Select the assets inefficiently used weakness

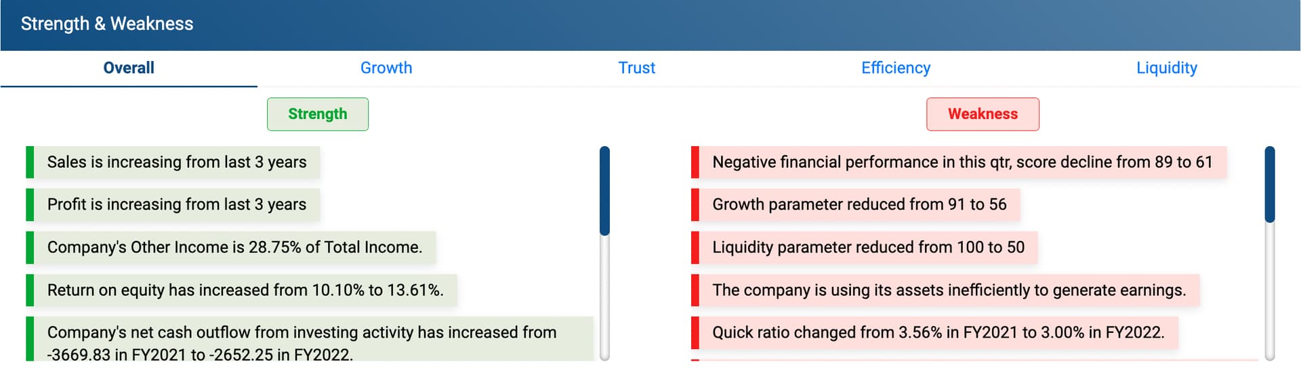945,290
